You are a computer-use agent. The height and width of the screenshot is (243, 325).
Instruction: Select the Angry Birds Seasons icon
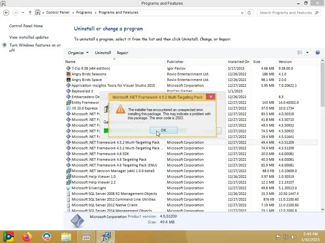[x=69, y=74]
